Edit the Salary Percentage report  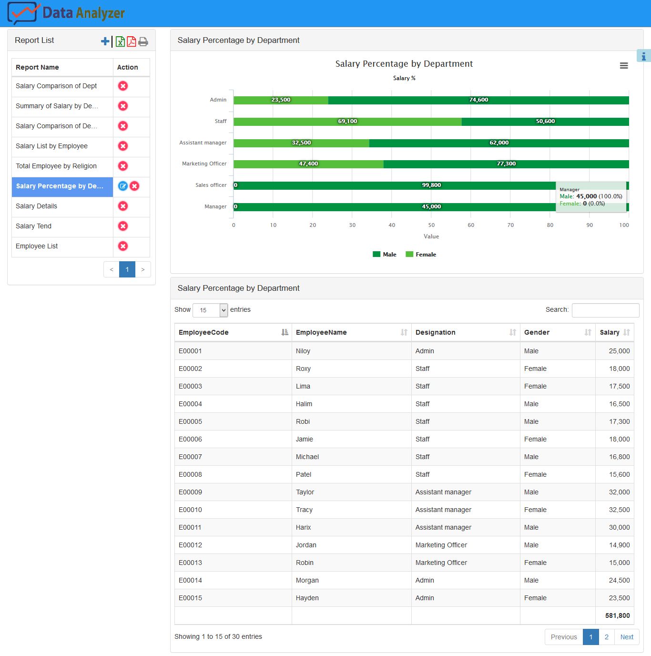(122, 186)
